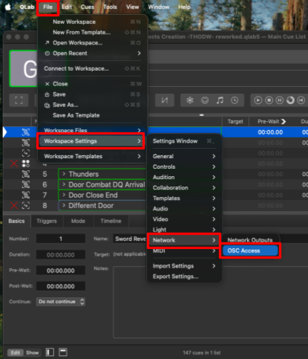Toggle full screen icon in toolbar
This screenshot has width=308, height=359.
click(19, 100)
